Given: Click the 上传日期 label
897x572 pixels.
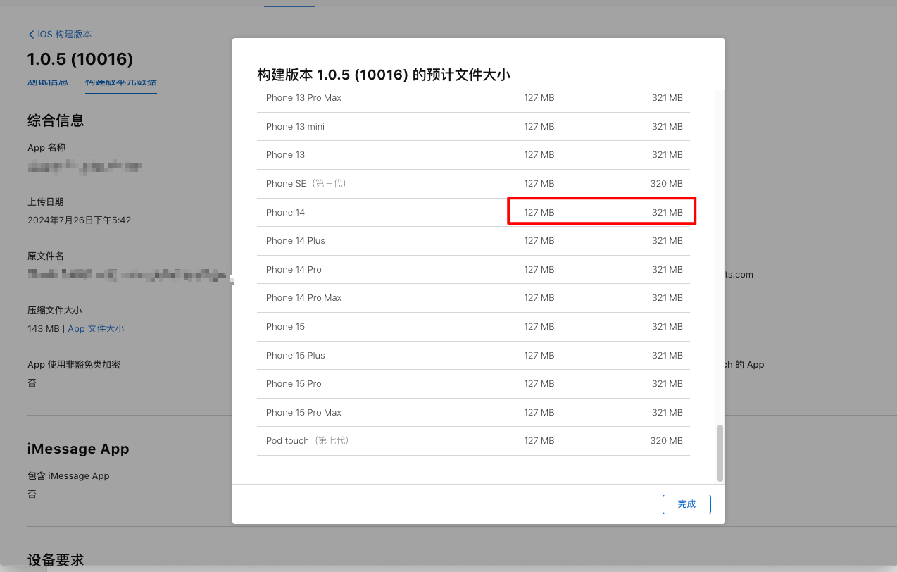Looking at the screenshot, I should click(x=46, y=202).
